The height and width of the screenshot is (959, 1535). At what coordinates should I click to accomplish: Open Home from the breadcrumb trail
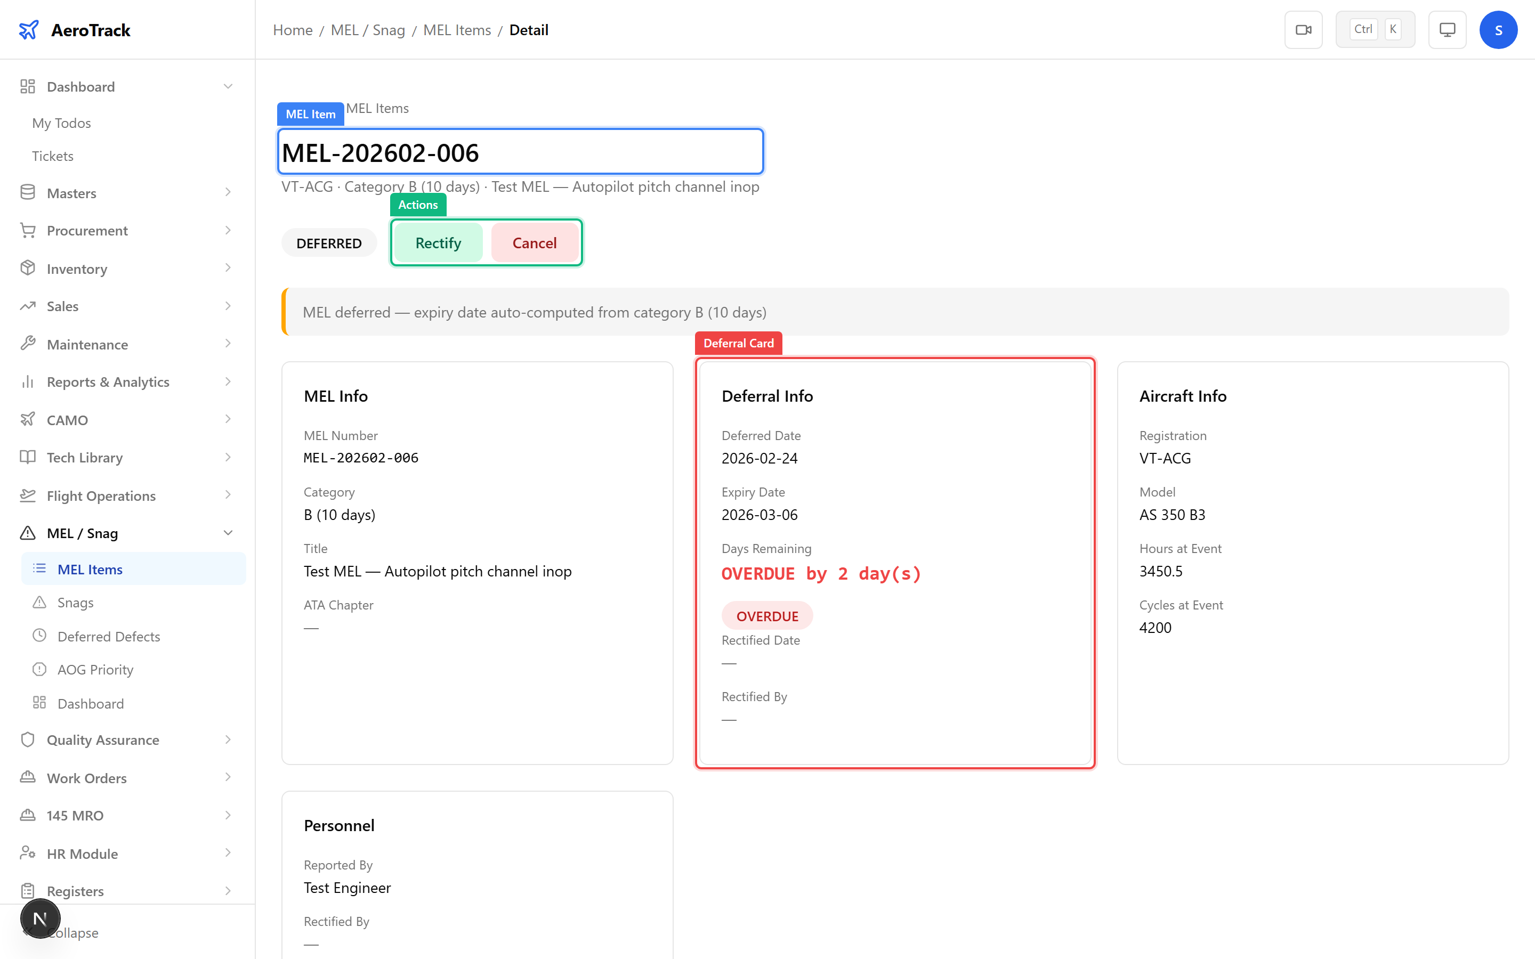click(292, 30)
